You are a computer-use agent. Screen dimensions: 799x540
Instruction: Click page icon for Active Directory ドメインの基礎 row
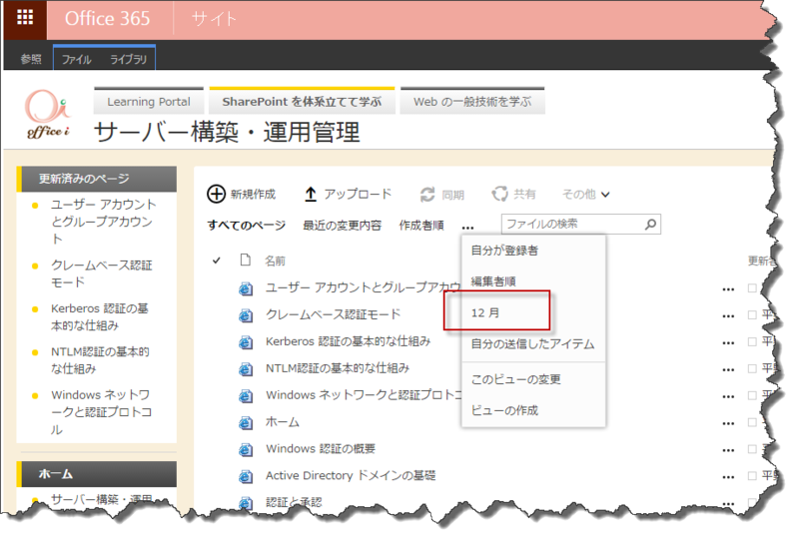tap(246, 477)
